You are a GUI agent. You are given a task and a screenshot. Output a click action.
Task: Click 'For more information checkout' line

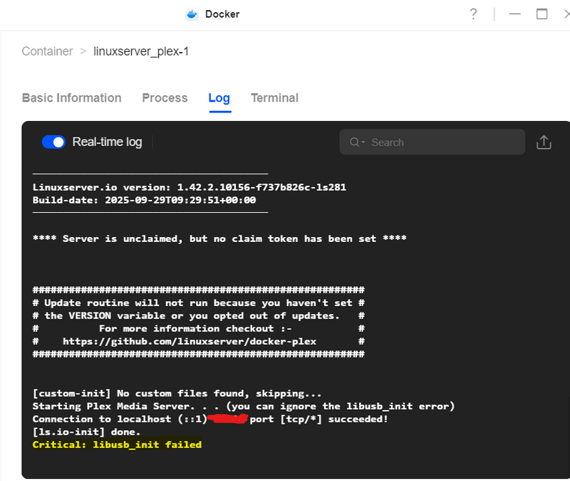199,329
